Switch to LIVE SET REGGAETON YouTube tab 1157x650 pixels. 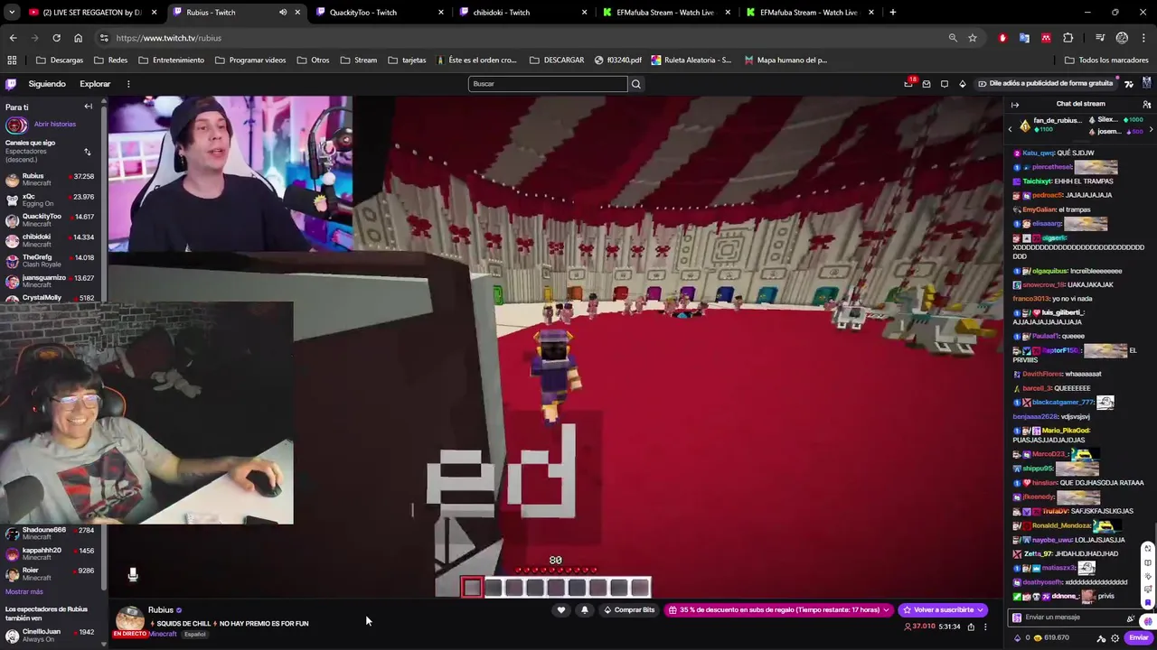point(90,13)
